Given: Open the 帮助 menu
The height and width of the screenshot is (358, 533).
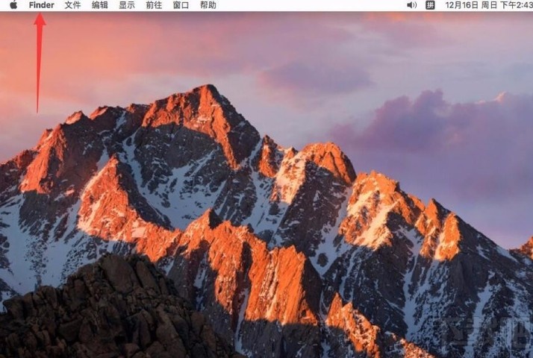Looking at the screenshot, I should (208, 5).
